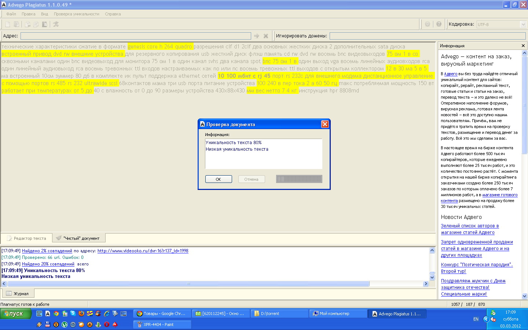Click the uniqueness check toolbar icon
Viewport: 528px width, 330px height.
(x=56, y=24)
